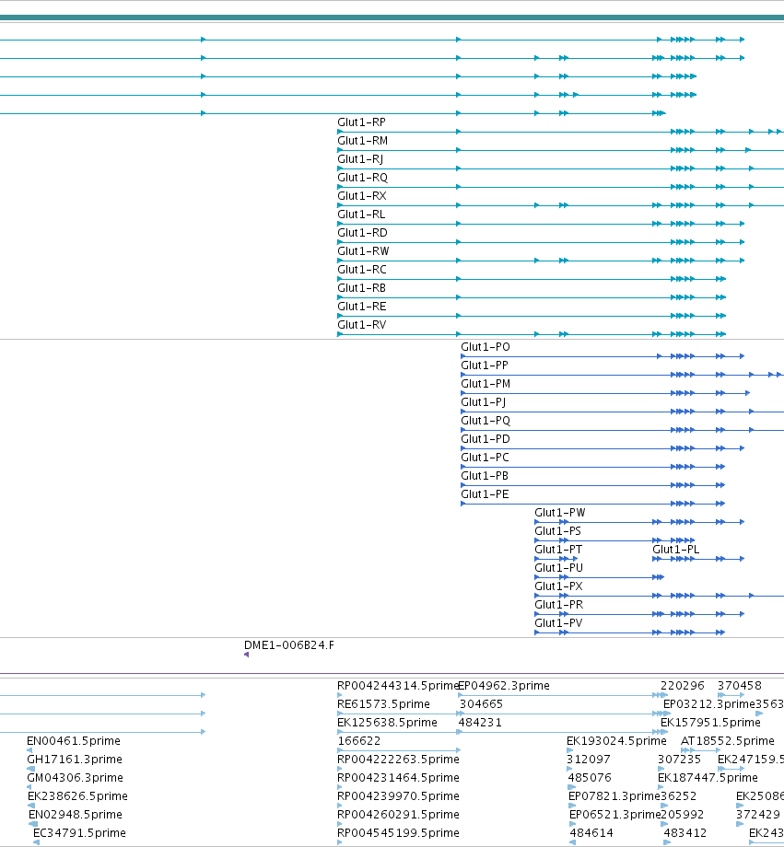Image resolution: width=784 pixels, height=847 pixels.
Task: Click the Glut1-RL transcript label
Action: [x=361, y=215]
